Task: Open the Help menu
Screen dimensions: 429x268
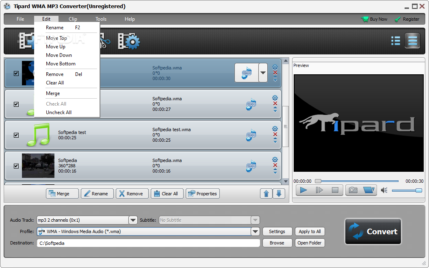Action: (x=130, y=19)
